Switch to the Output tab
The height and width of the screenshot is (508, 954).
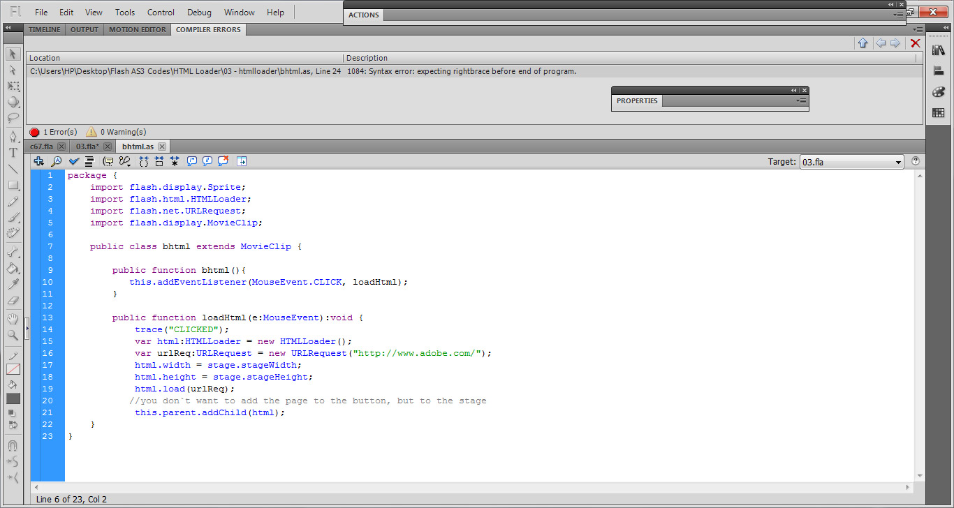pos(85,29)
